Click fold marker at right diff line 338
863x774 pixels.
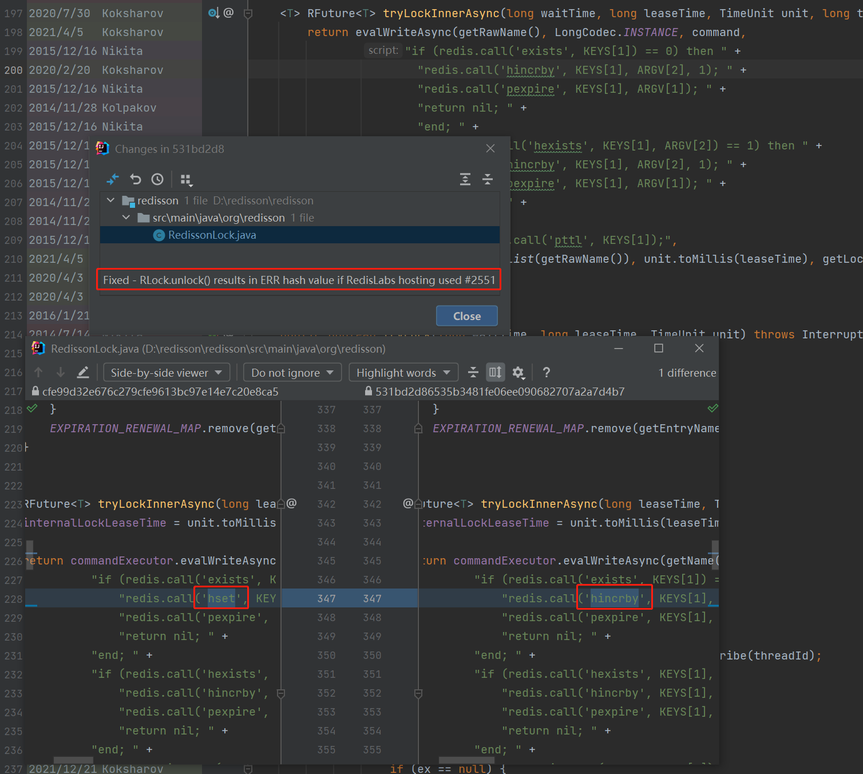(418, 428)
